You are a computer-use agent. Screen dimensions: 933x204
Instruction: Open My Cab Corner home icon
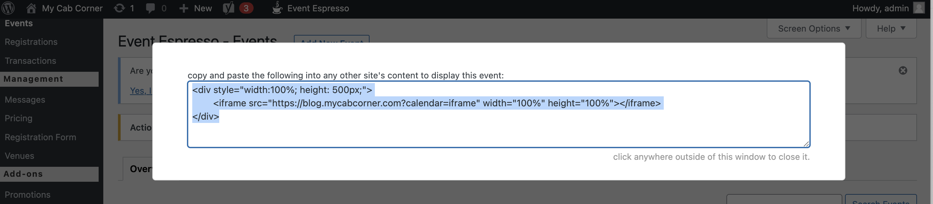(32, 8)
